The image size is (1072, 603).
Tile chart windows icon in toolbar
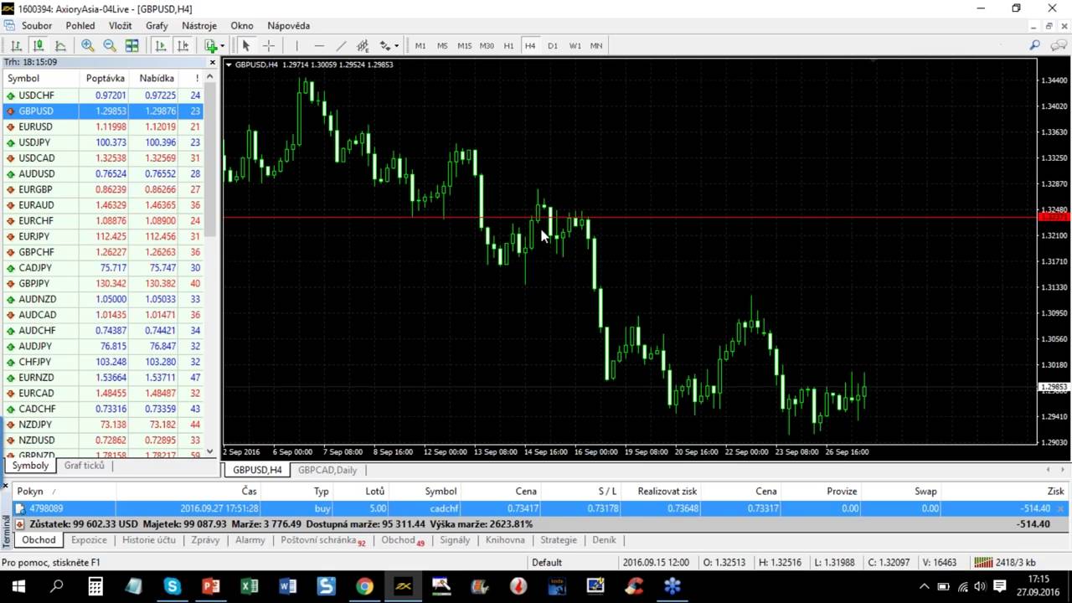(131, 46)
